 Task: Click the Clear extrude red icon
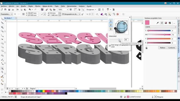pyautogui.click(x=118, y=14)
